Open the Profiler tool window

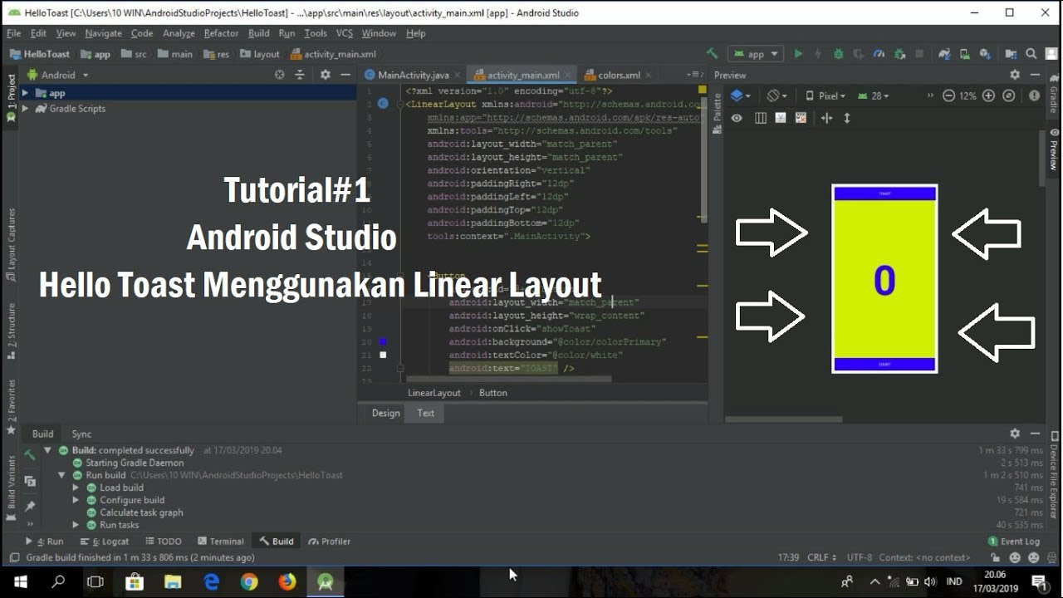pos(330,542)
